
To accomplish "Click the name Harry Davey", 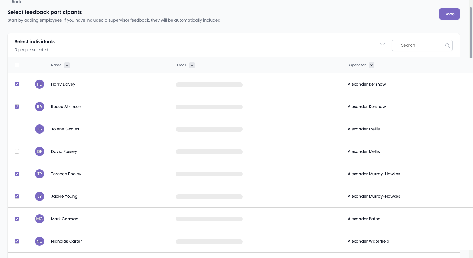I will click(x=63, y=84).
